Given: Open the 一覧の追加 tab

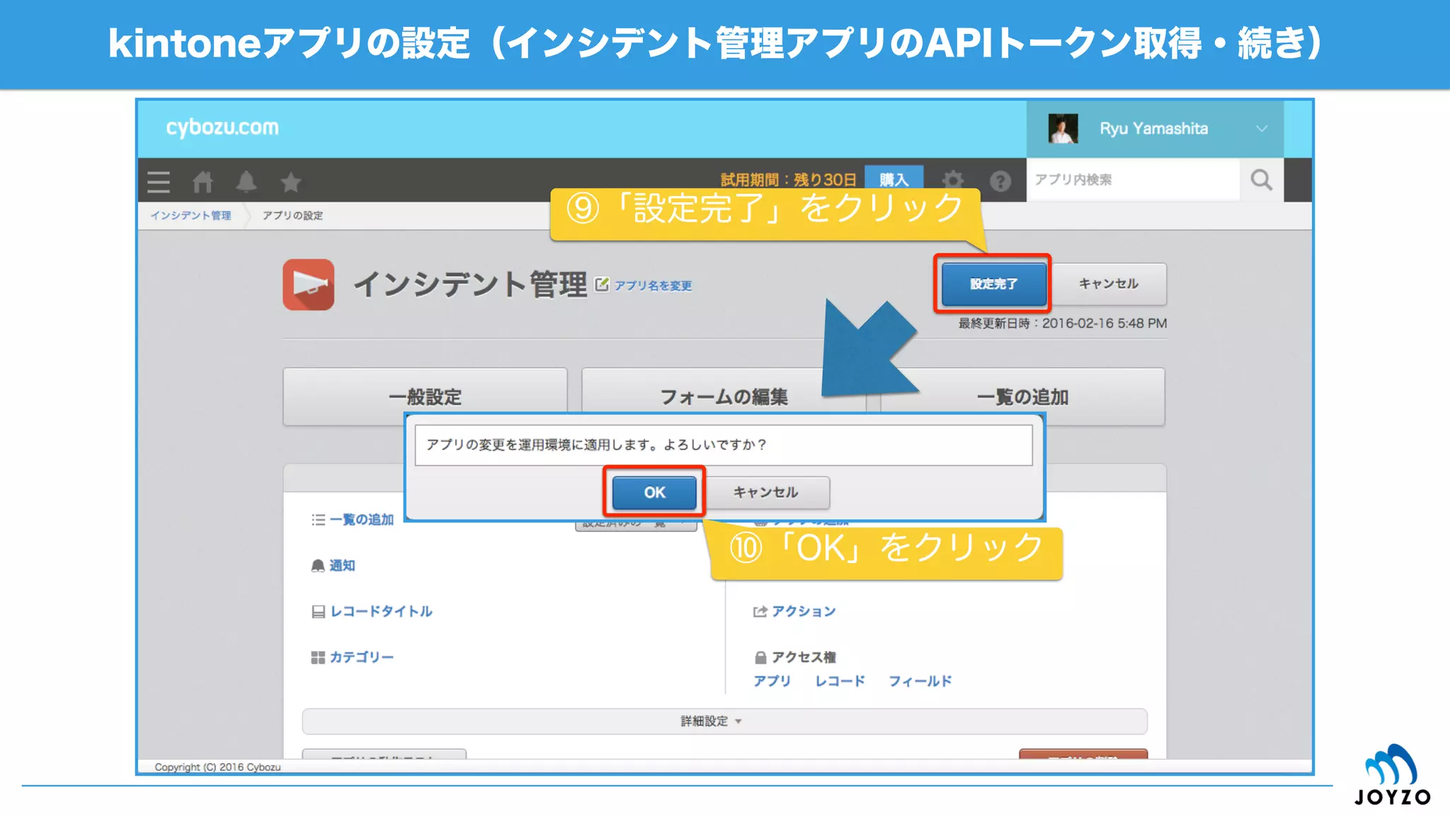Looking at the screenshot, I should click(x=1022, y=397).
